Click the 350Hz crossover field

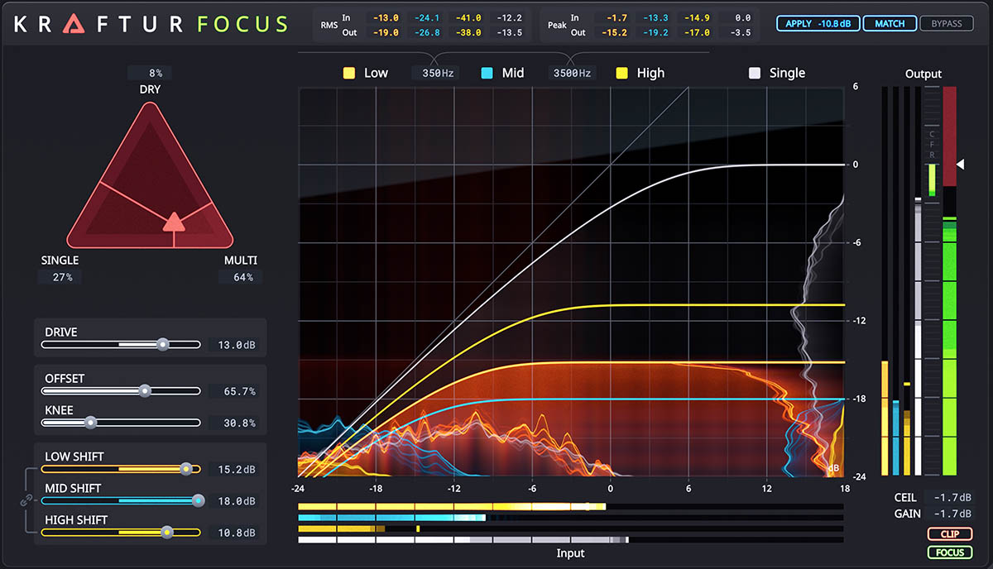tap(437, 73)
